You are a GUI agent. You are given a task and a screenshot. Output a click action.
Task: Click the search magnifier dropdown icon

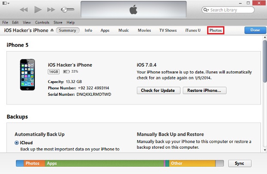[x=206, y=10]
